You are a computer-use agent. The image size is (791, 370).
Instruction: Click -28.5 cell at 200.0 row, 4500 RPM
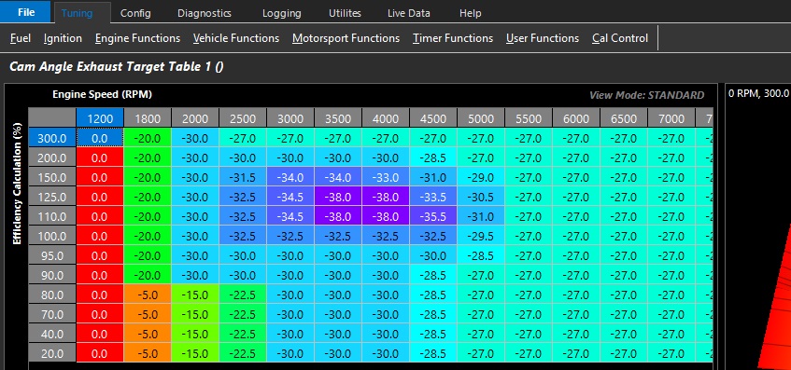(x=433, y=158)
